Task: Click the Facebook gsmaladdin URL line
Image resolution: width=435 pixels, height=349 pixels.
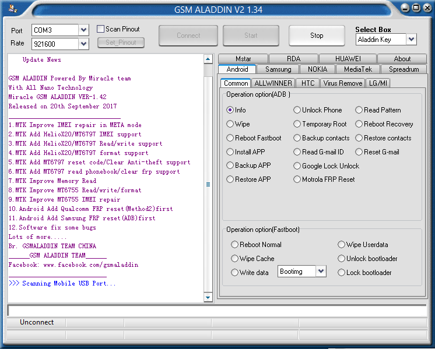Action: click(73, 265)
